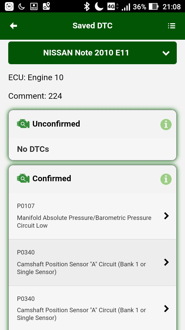Tap Bluetooth icon in status bar

(x=87, y=6)
